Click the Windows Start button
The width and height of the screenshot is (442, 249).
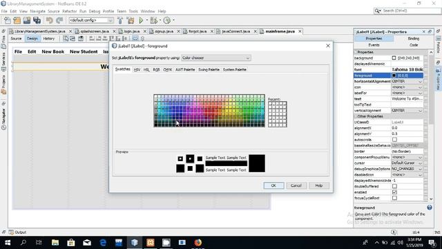pos(8,243)
